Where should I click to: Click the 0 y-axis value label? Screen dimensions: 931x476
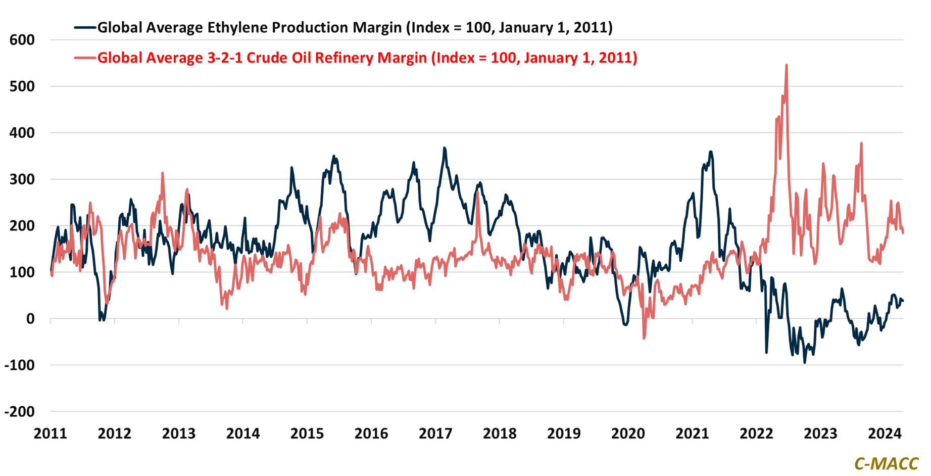pos(30,319)
